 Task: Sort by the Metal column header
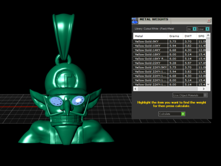[x=151, y=36]
